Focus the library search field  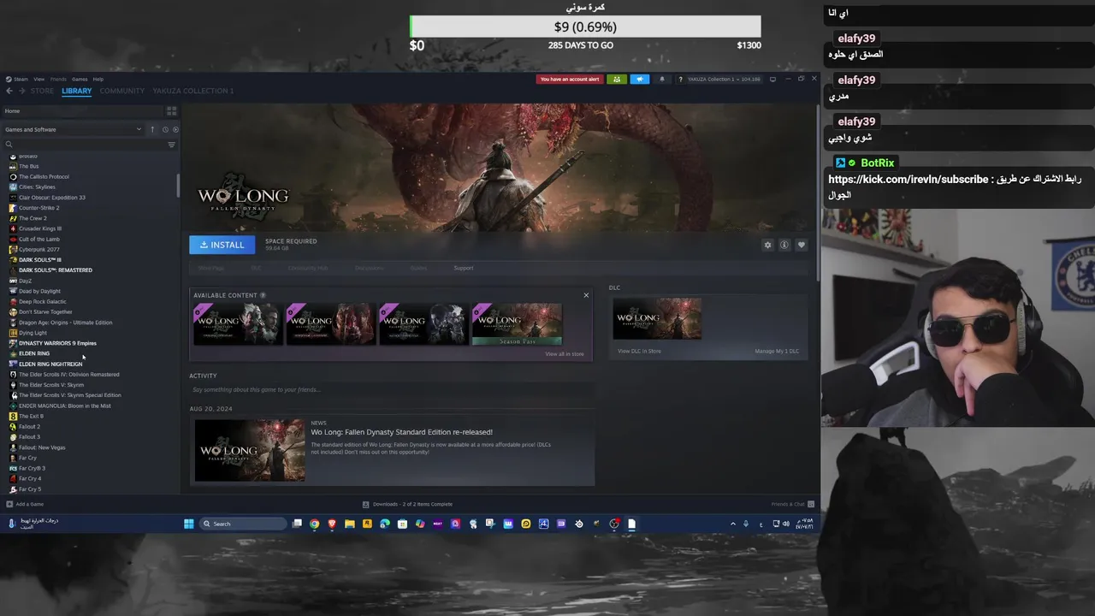[x=84, y=145]
